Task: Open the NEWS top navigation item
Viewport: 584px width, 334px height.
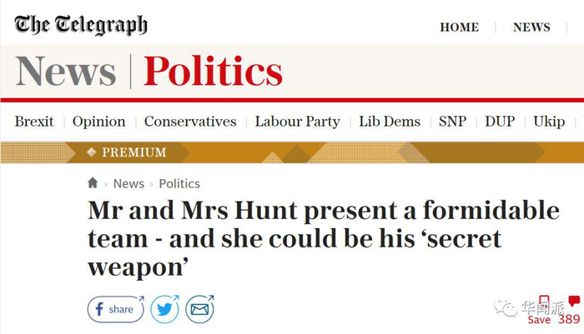Action: (x=531, y=27)
